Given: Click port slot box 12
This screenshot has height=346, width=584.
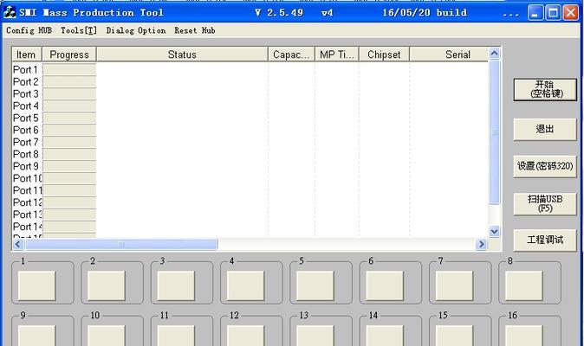Looking at the screenshot, I should click(245, 336).
